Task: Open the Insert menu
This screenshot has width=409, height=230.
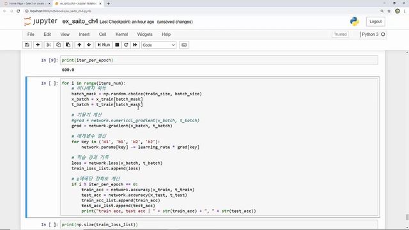Action: (84, 34)
